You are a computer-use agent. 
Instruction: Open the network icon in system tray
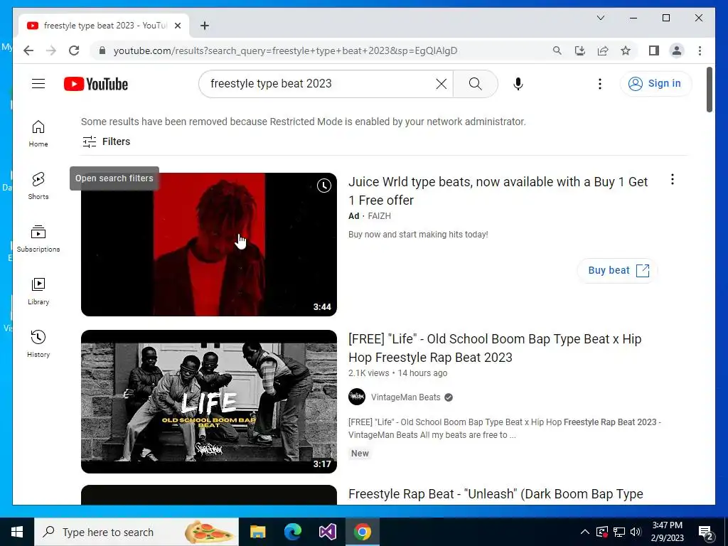(x=619, y=532)
